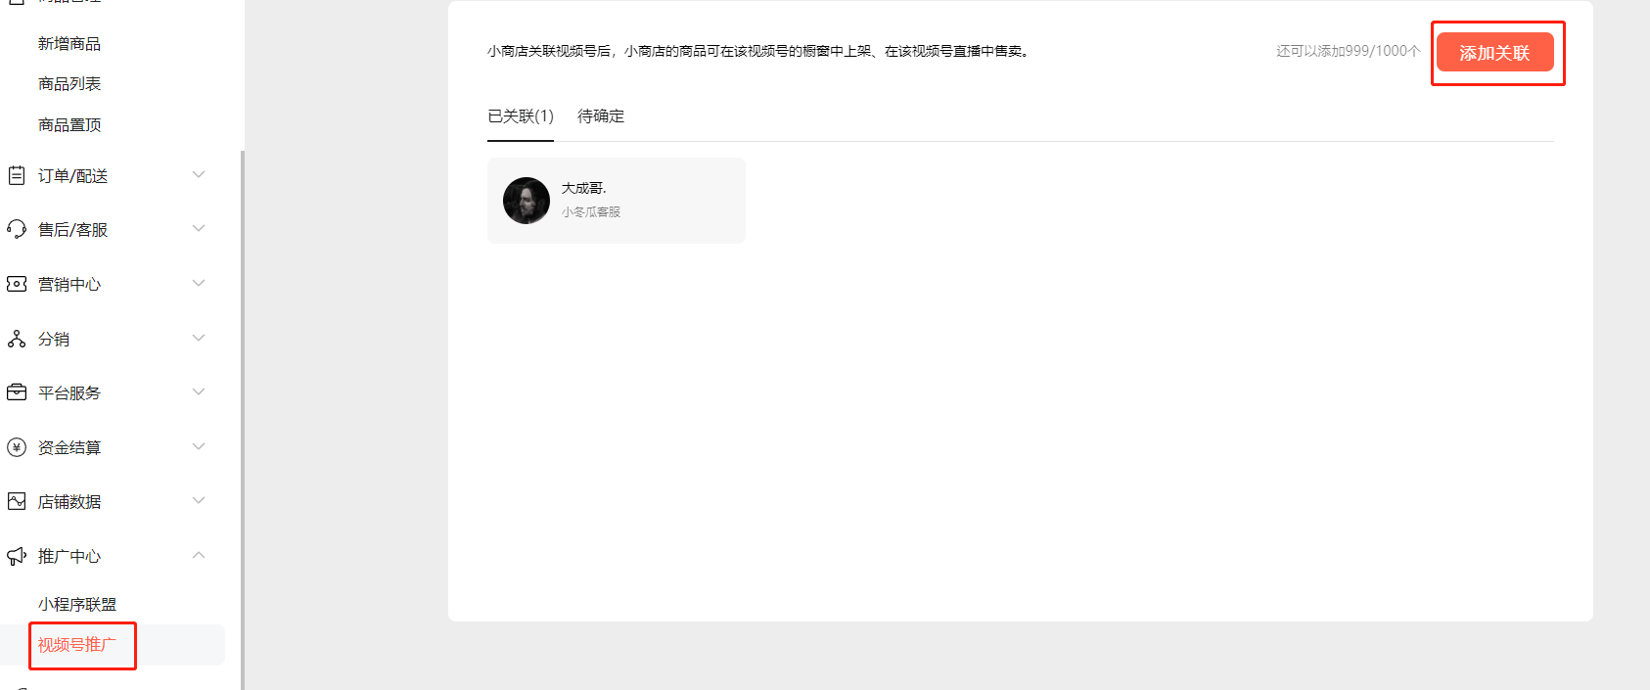Expand the 订单/配送 chevron
Viewport: 1650px width, 690px height.
pos(199,174)
